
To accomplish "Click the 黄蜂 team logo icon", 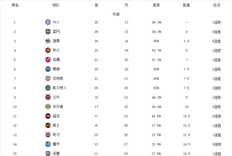I will click(x=48, y=69).
